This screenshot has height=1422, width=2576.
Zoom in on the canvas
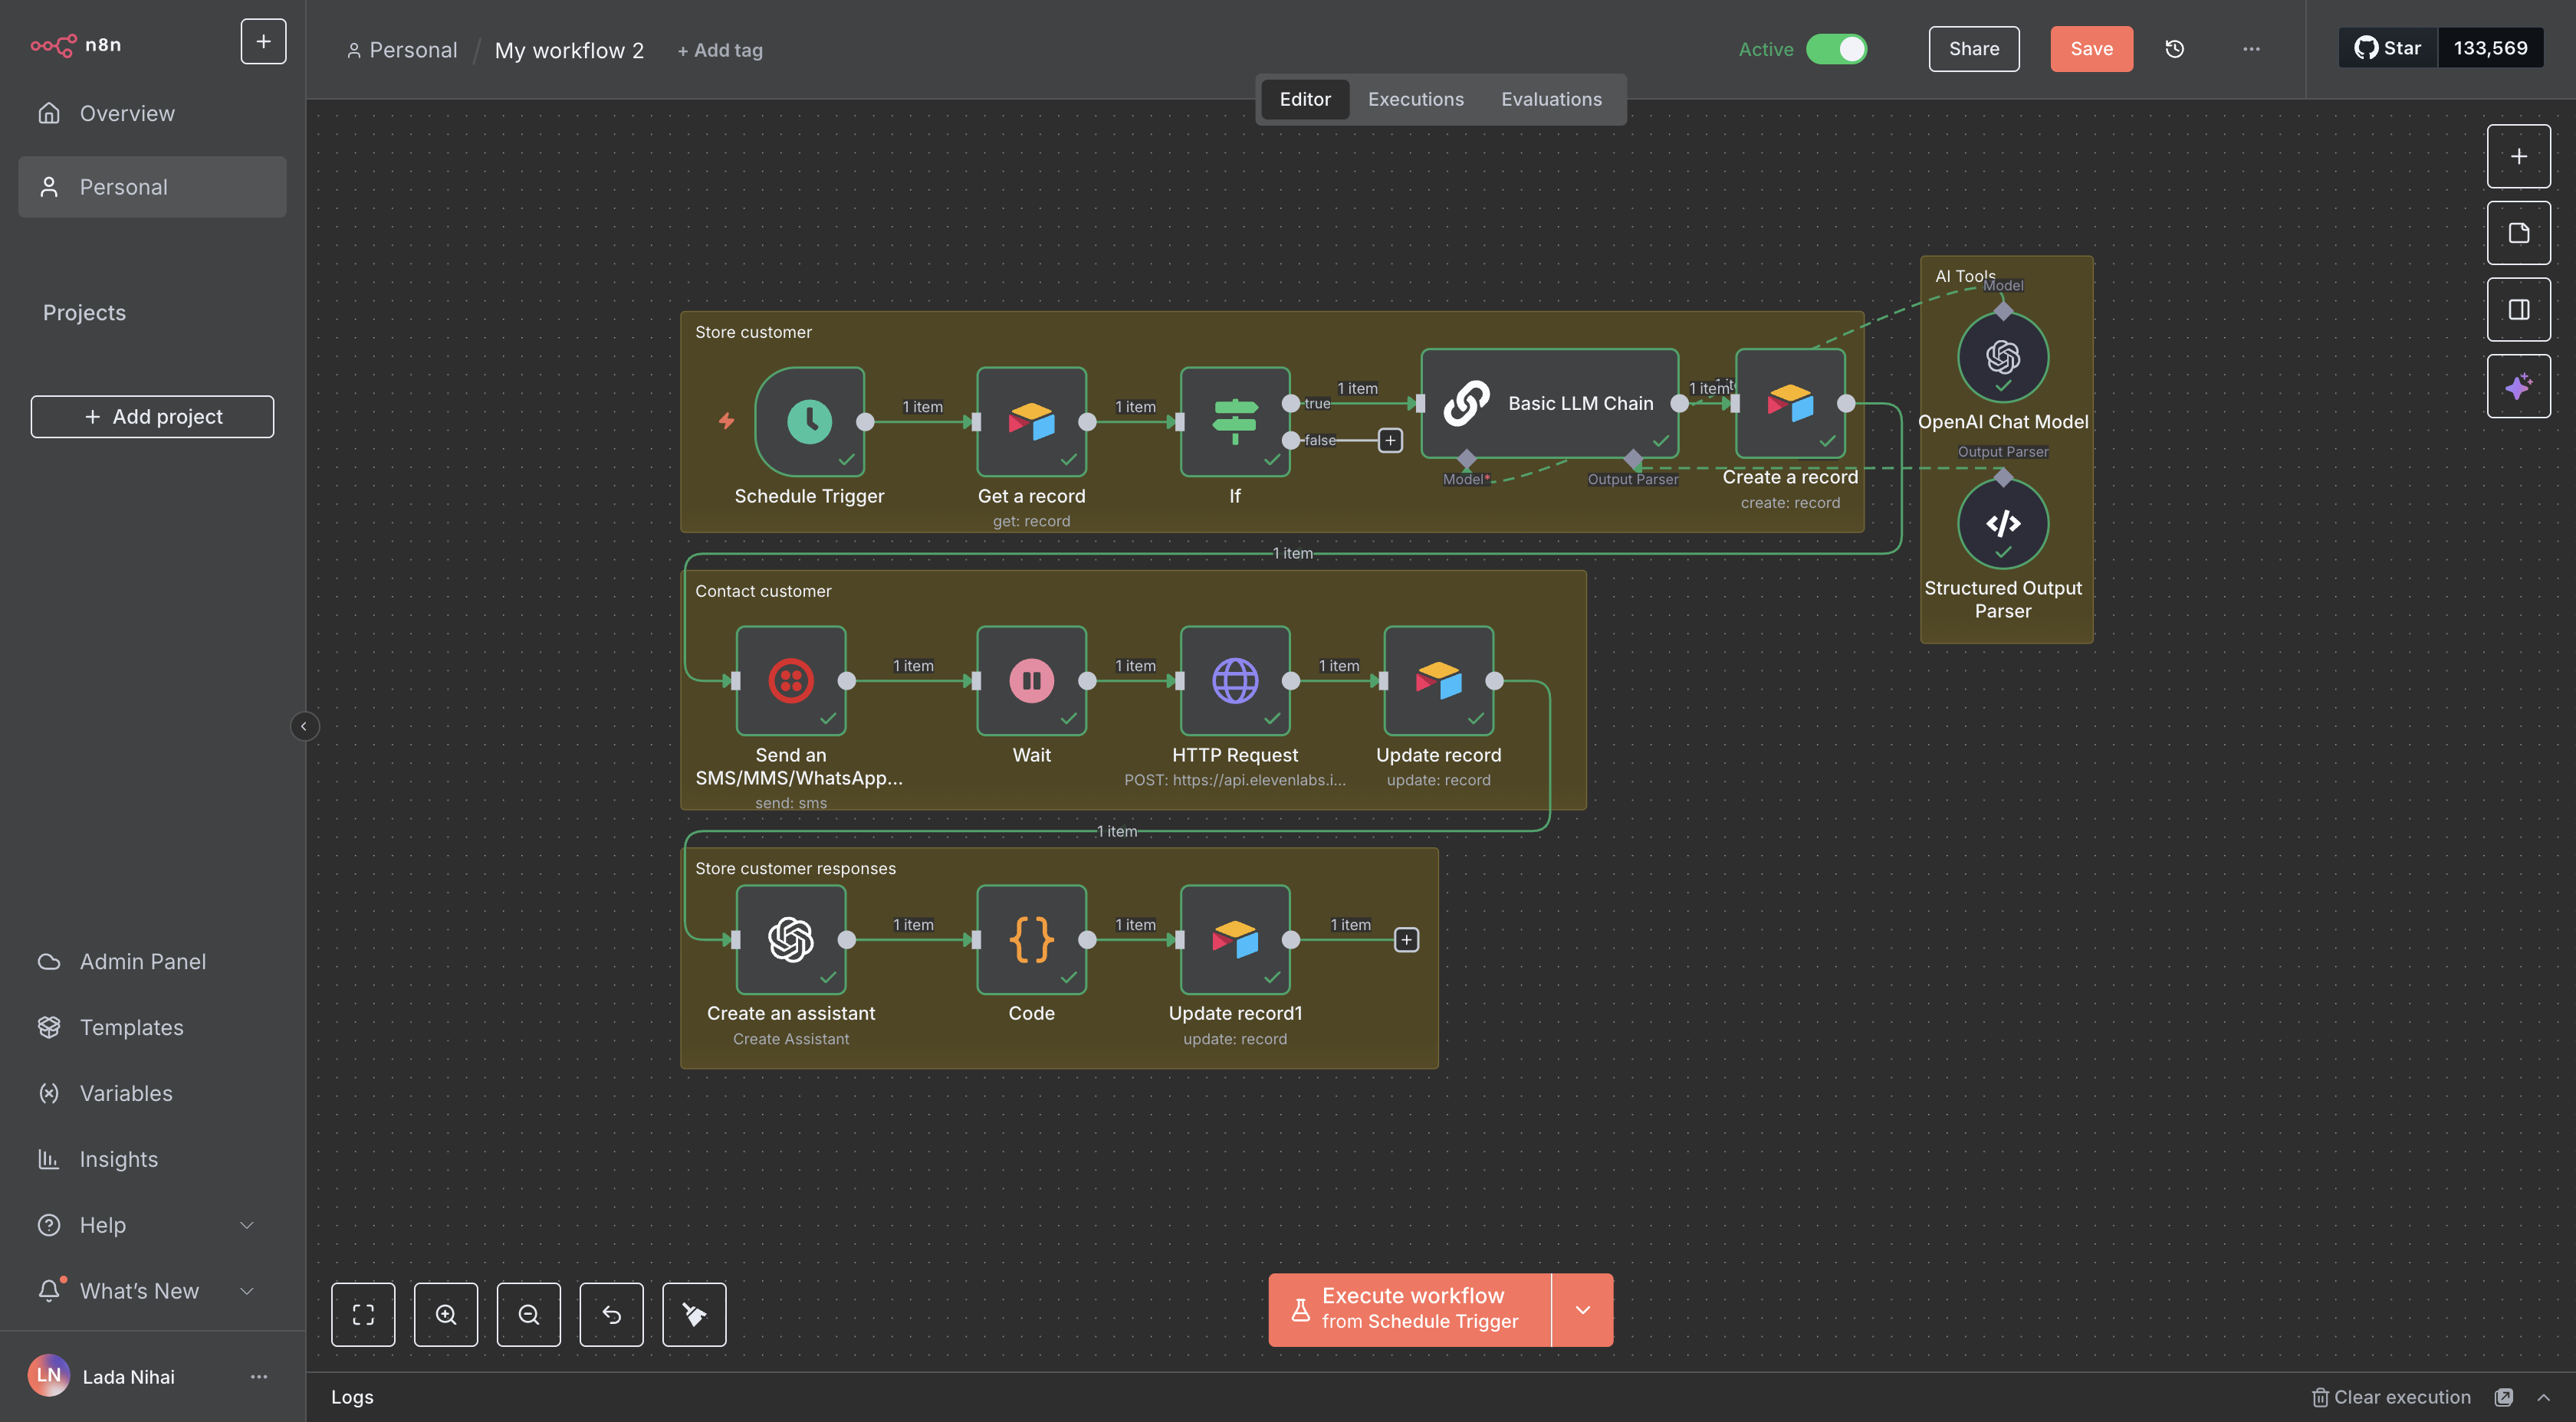446,1314
